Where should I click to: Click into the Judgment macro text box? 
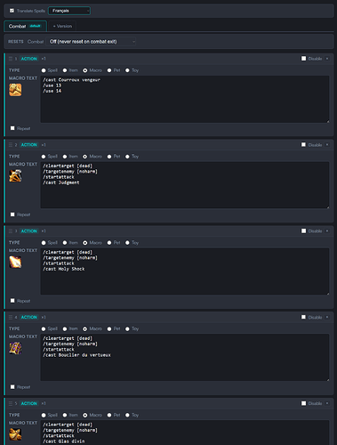click(185, 185)
